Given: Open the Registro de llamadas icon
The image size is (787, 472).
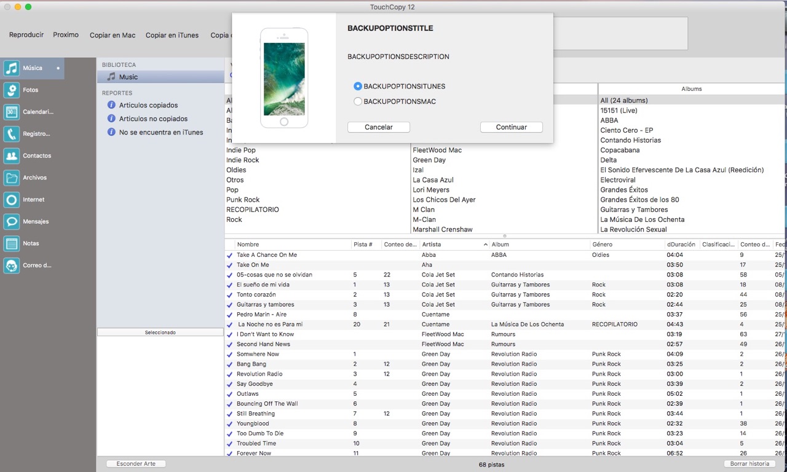Looking at the screenshot, I should tap(11, 134).
